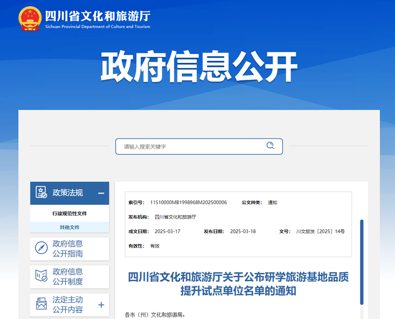Click the blue vertical scrollbar thumb
This screenshot has height=319, width=395.
tap(361, 262)
